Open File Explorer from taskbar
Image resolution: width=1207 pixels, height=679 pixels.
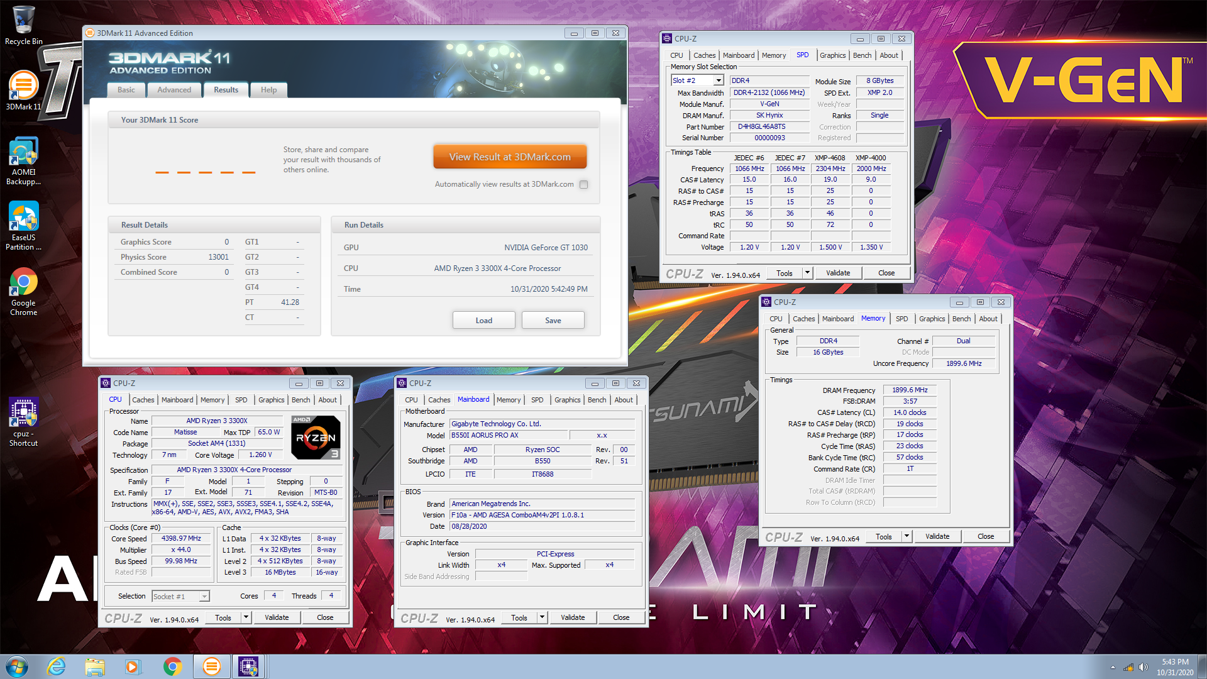pyautogui.click(x=95, y=666)
